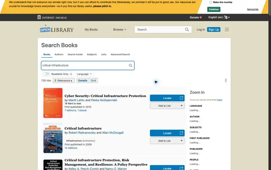Screen dimensions: 271x170
Task: Open title Cyber Security: Critical Infrastructure Protection
Action: pyautogui.click(x=105, y=96)
